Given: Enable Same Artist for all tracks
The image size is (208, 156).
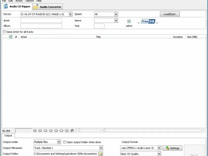Looking at the screenshot, I should pyautogui.click(x=4, y=32).
